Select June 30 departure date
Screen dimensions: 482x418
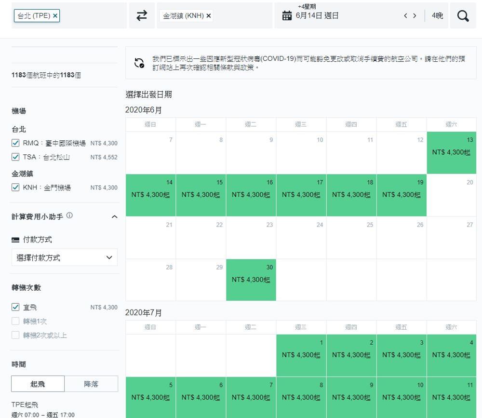[251, 280]
